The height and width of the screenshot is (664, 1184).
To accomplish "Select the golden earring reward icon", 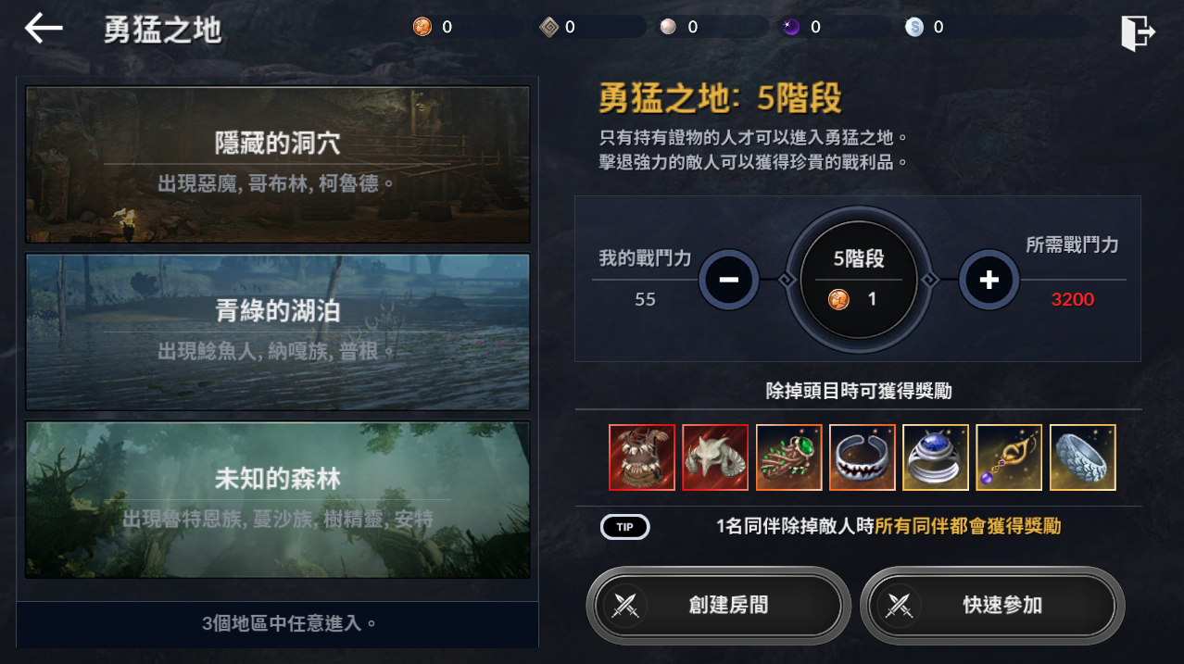I will coord(1009,457).
